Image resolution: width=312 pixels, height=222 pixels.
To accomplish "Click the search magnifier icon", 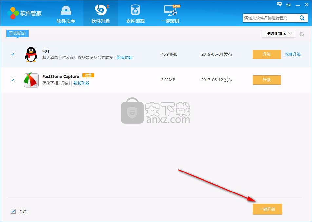I will click(x=302, y=18).
